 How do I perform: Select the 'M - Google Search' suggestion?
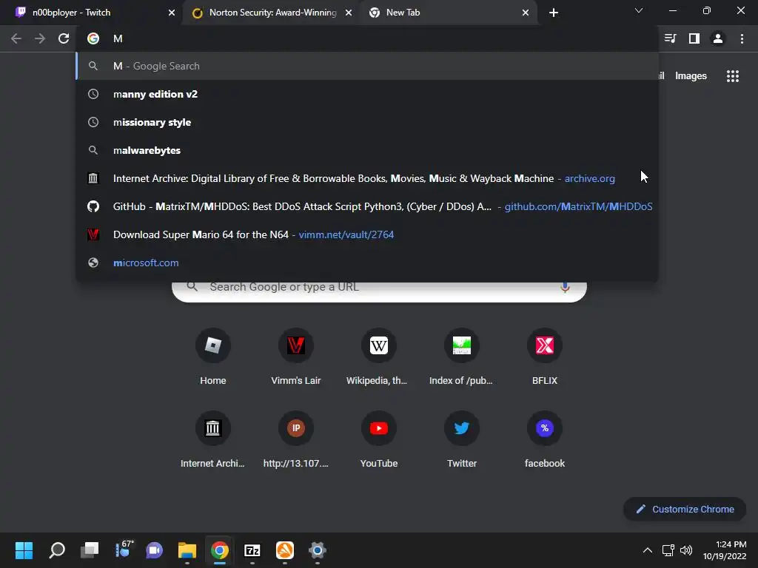367,66
